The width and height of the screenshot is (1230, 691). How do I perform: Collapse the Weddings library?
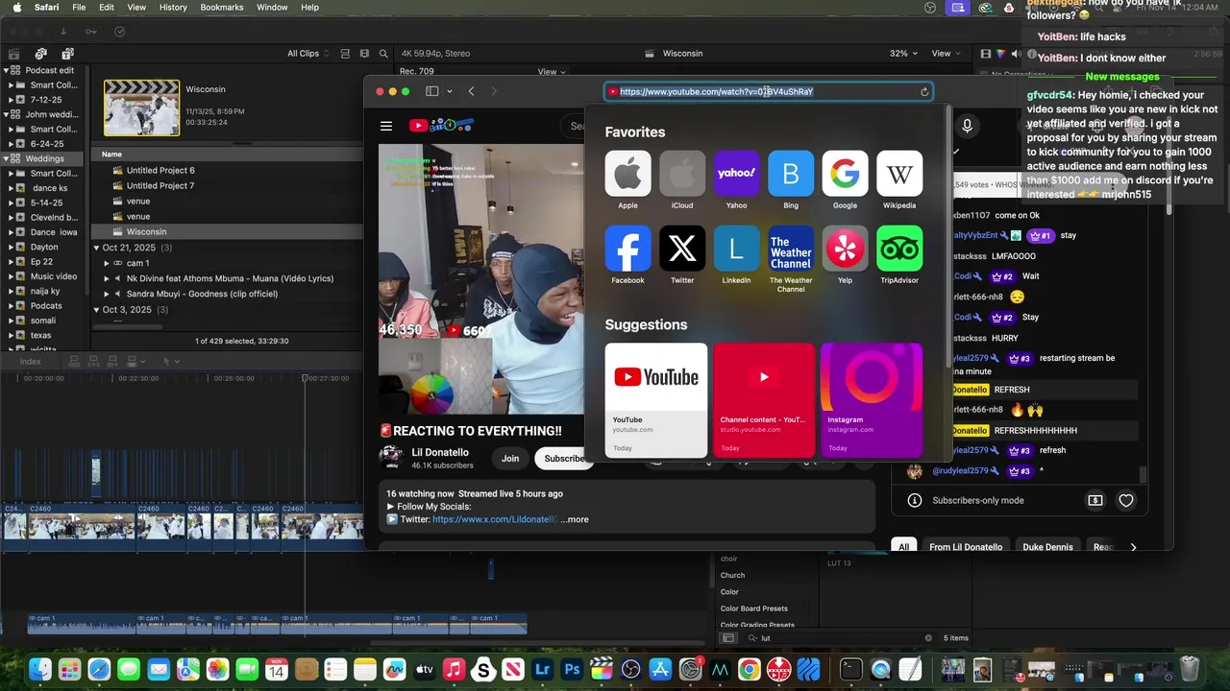click(x=6, y=158)
